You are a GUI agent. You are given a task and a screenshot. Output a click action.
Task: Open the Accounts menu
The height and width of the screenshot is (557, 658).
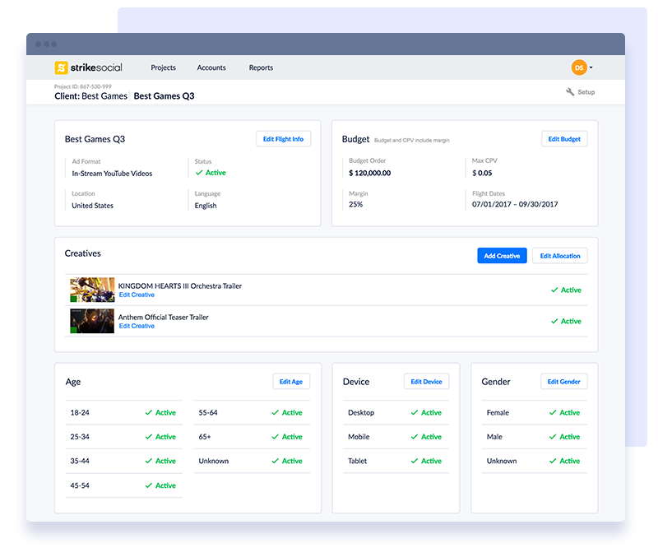click(x=211, y=67)
